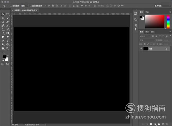Change the screen mode button
Viewport: 172px width, 126px height.
pos(8,64)
